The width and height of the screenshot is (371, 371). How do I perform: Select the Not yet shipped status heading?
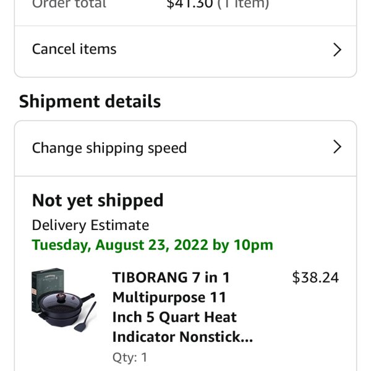(98, 200)
